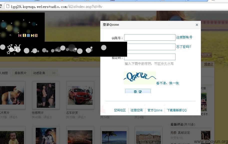This screenshot has width=228, height=144.
Task: Click the QQ帐号 input field
Action: pyautogui.click(x=150, y=37)
